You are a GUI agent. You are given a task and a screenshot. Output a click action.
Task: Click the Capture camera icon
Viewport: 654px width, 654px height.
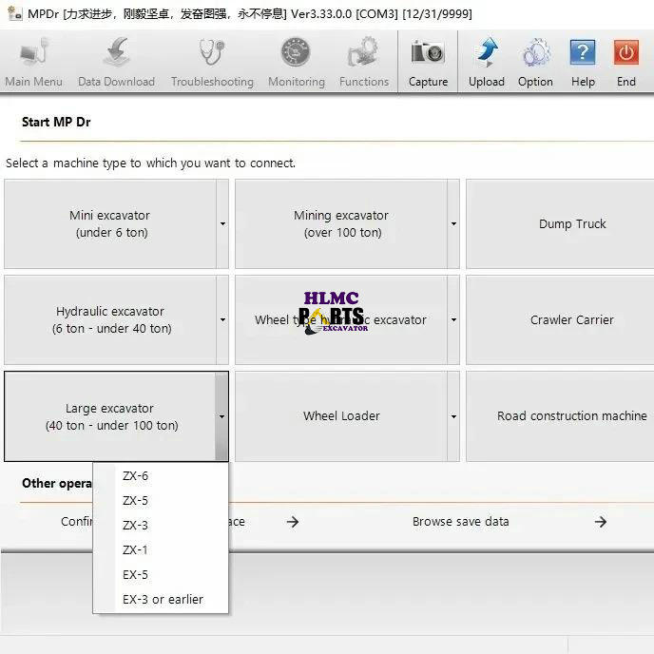coord(428,52)
